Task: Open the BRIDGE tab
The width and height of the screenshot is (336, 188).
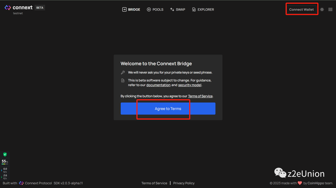Action: (x=134, y=10)
